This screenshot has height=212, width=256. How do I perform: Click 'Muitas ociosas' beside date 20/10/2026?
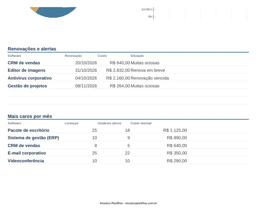coord(145,63)
